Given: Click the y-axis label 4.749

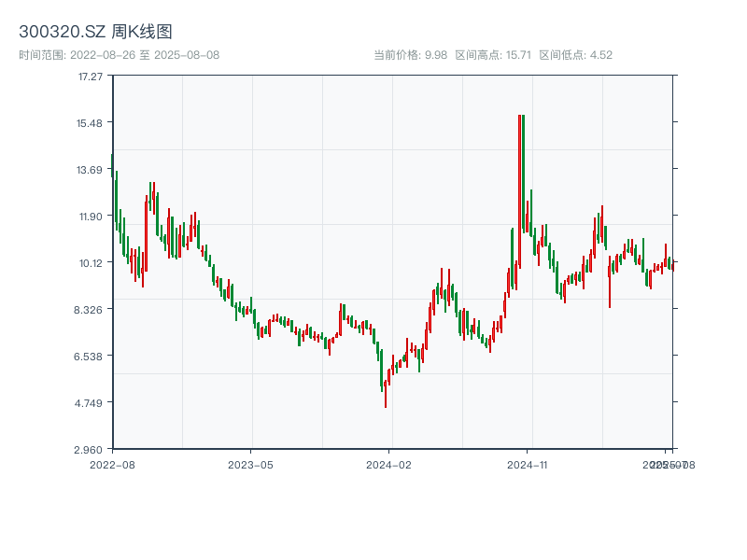Looking at the screenshot, I should pos(88,403).
